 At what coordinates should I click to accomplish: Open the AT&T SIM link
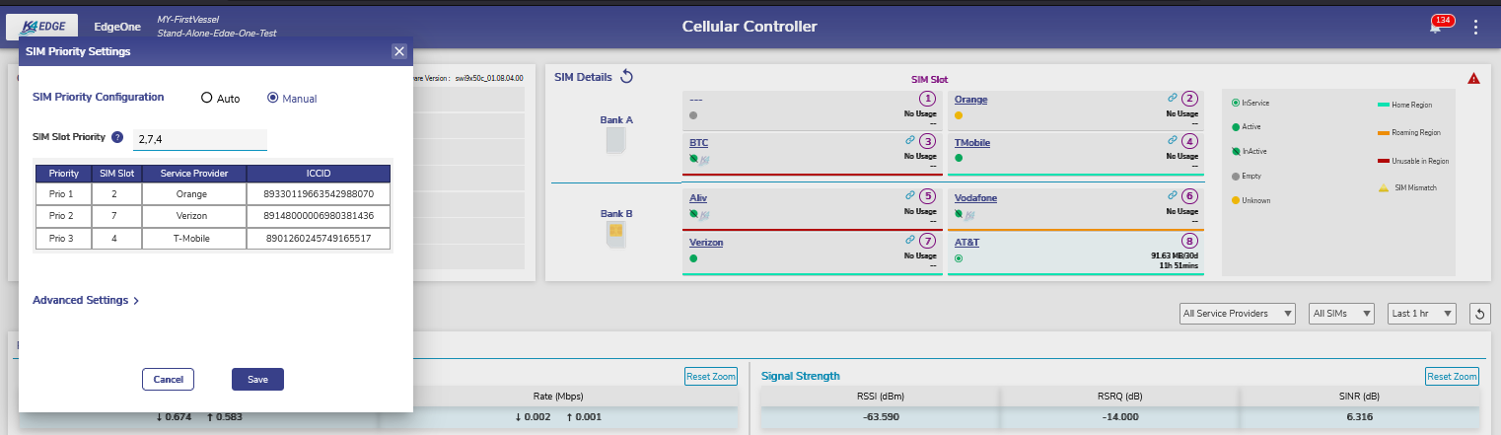(x=966, y=242)
